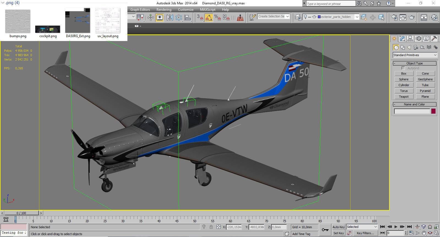
Task: Click the GeoSphere primitive button
Action: tap(425, 79)
